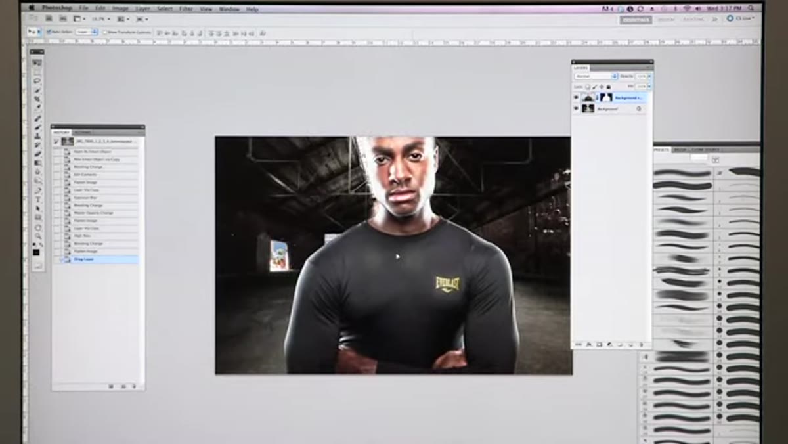Click Add layer mask icon in Layers panel

[599, 344]
